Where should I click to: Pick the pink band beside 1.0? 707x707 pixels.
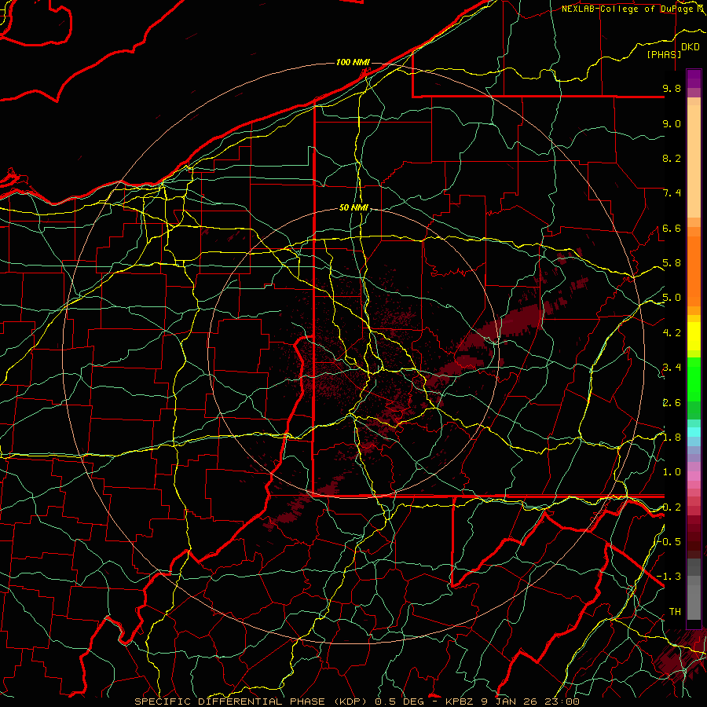694,475
